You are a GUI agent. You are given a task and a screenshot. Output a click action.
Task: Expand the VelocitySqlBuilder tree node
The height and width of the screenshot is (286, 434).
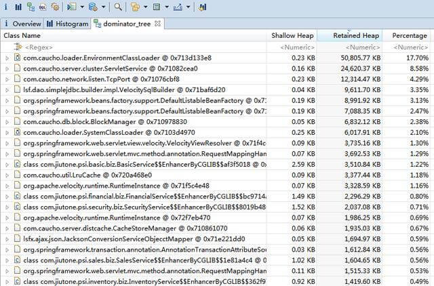pyautogui.click(x=7, y=90)
